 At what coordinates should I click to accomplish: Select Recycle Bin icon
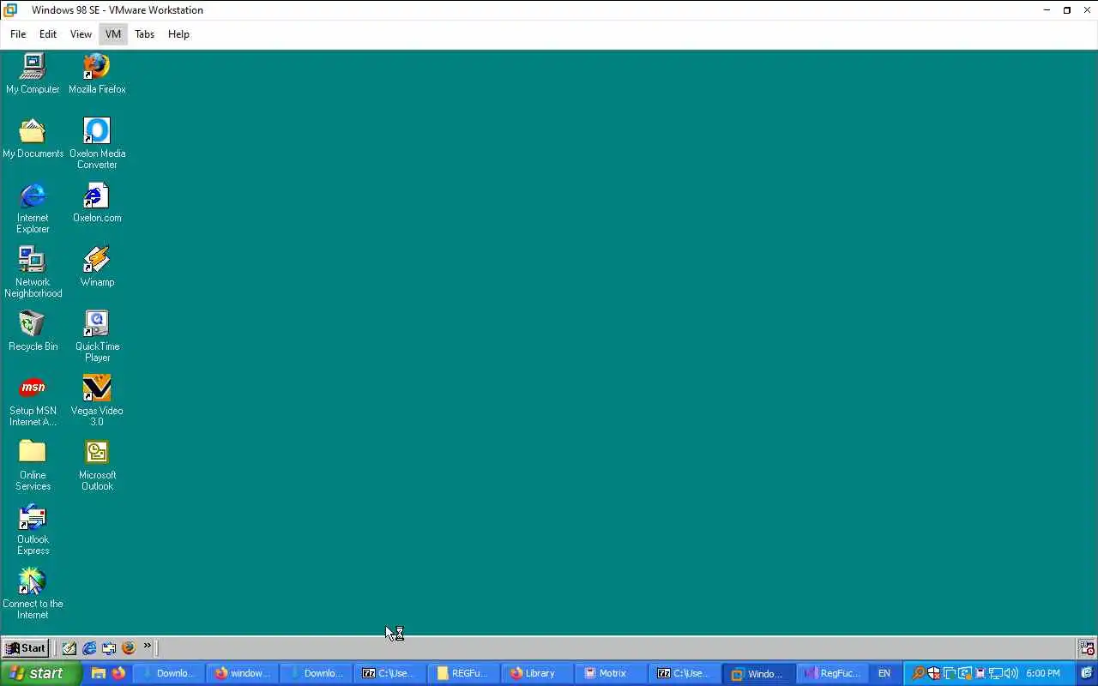tap(33, 330)
